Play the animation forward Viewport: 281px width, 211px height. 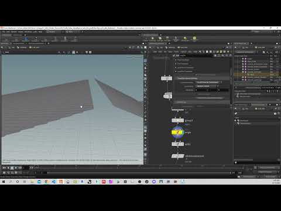[16, 168]
